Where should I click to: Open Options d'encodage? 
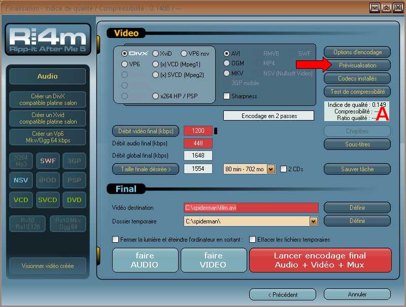tap(357, 52)
